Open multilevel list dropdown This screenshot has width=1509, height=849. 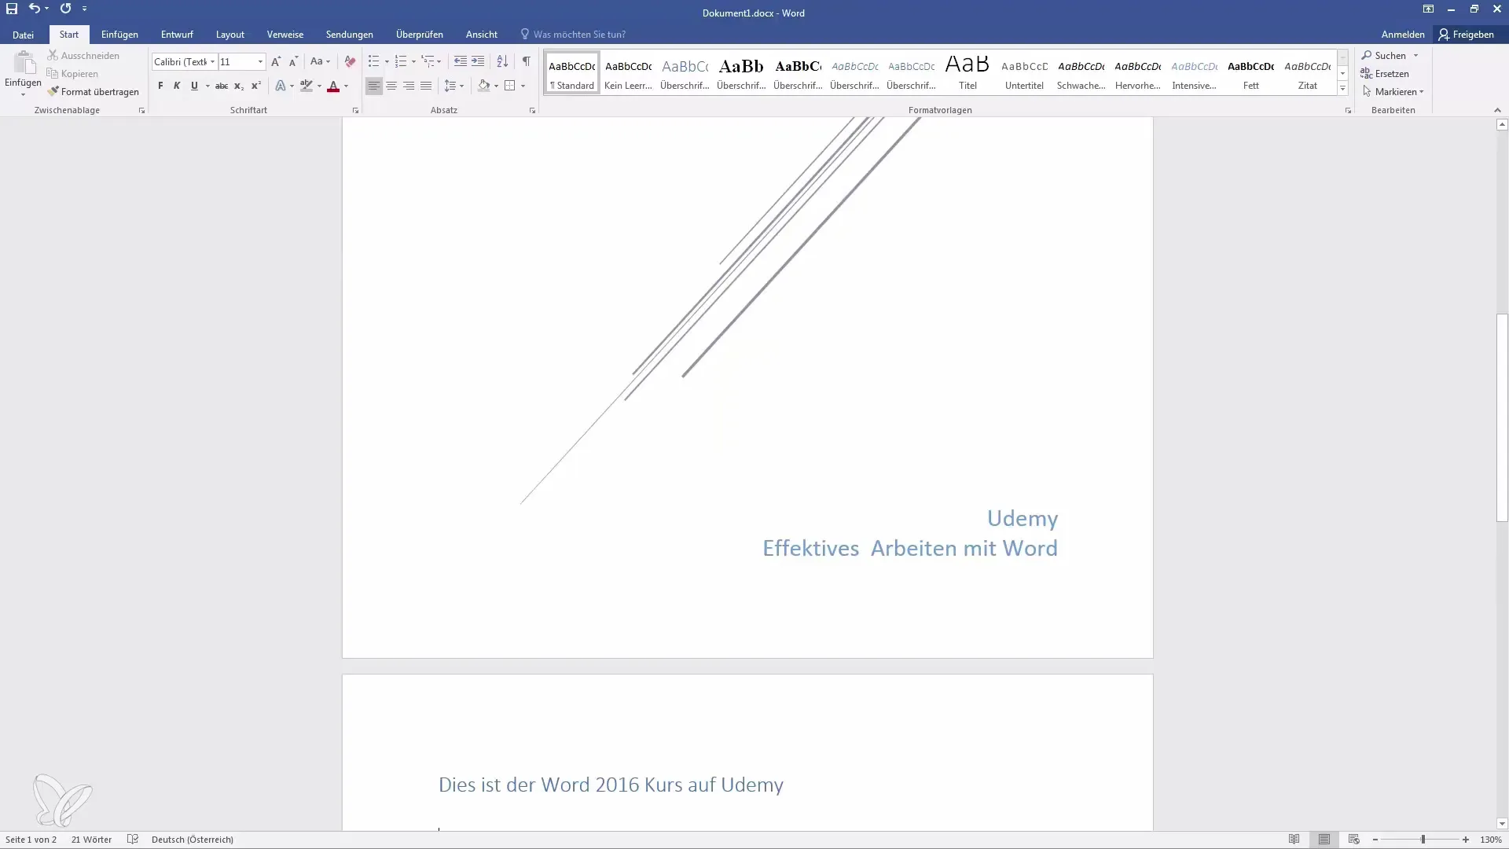[x=439, y=61]
